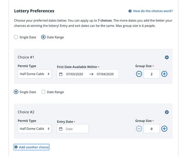Focus Choice #1 group size number field
This screenshot has height=157, width=186.
pyautogui.click(x=151, y=74)
